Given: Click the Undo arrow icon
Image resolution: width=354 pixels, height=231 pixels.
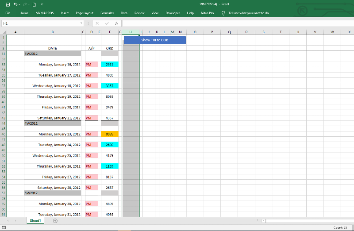Looking at the screenshot, I should [x=16, y=4].
